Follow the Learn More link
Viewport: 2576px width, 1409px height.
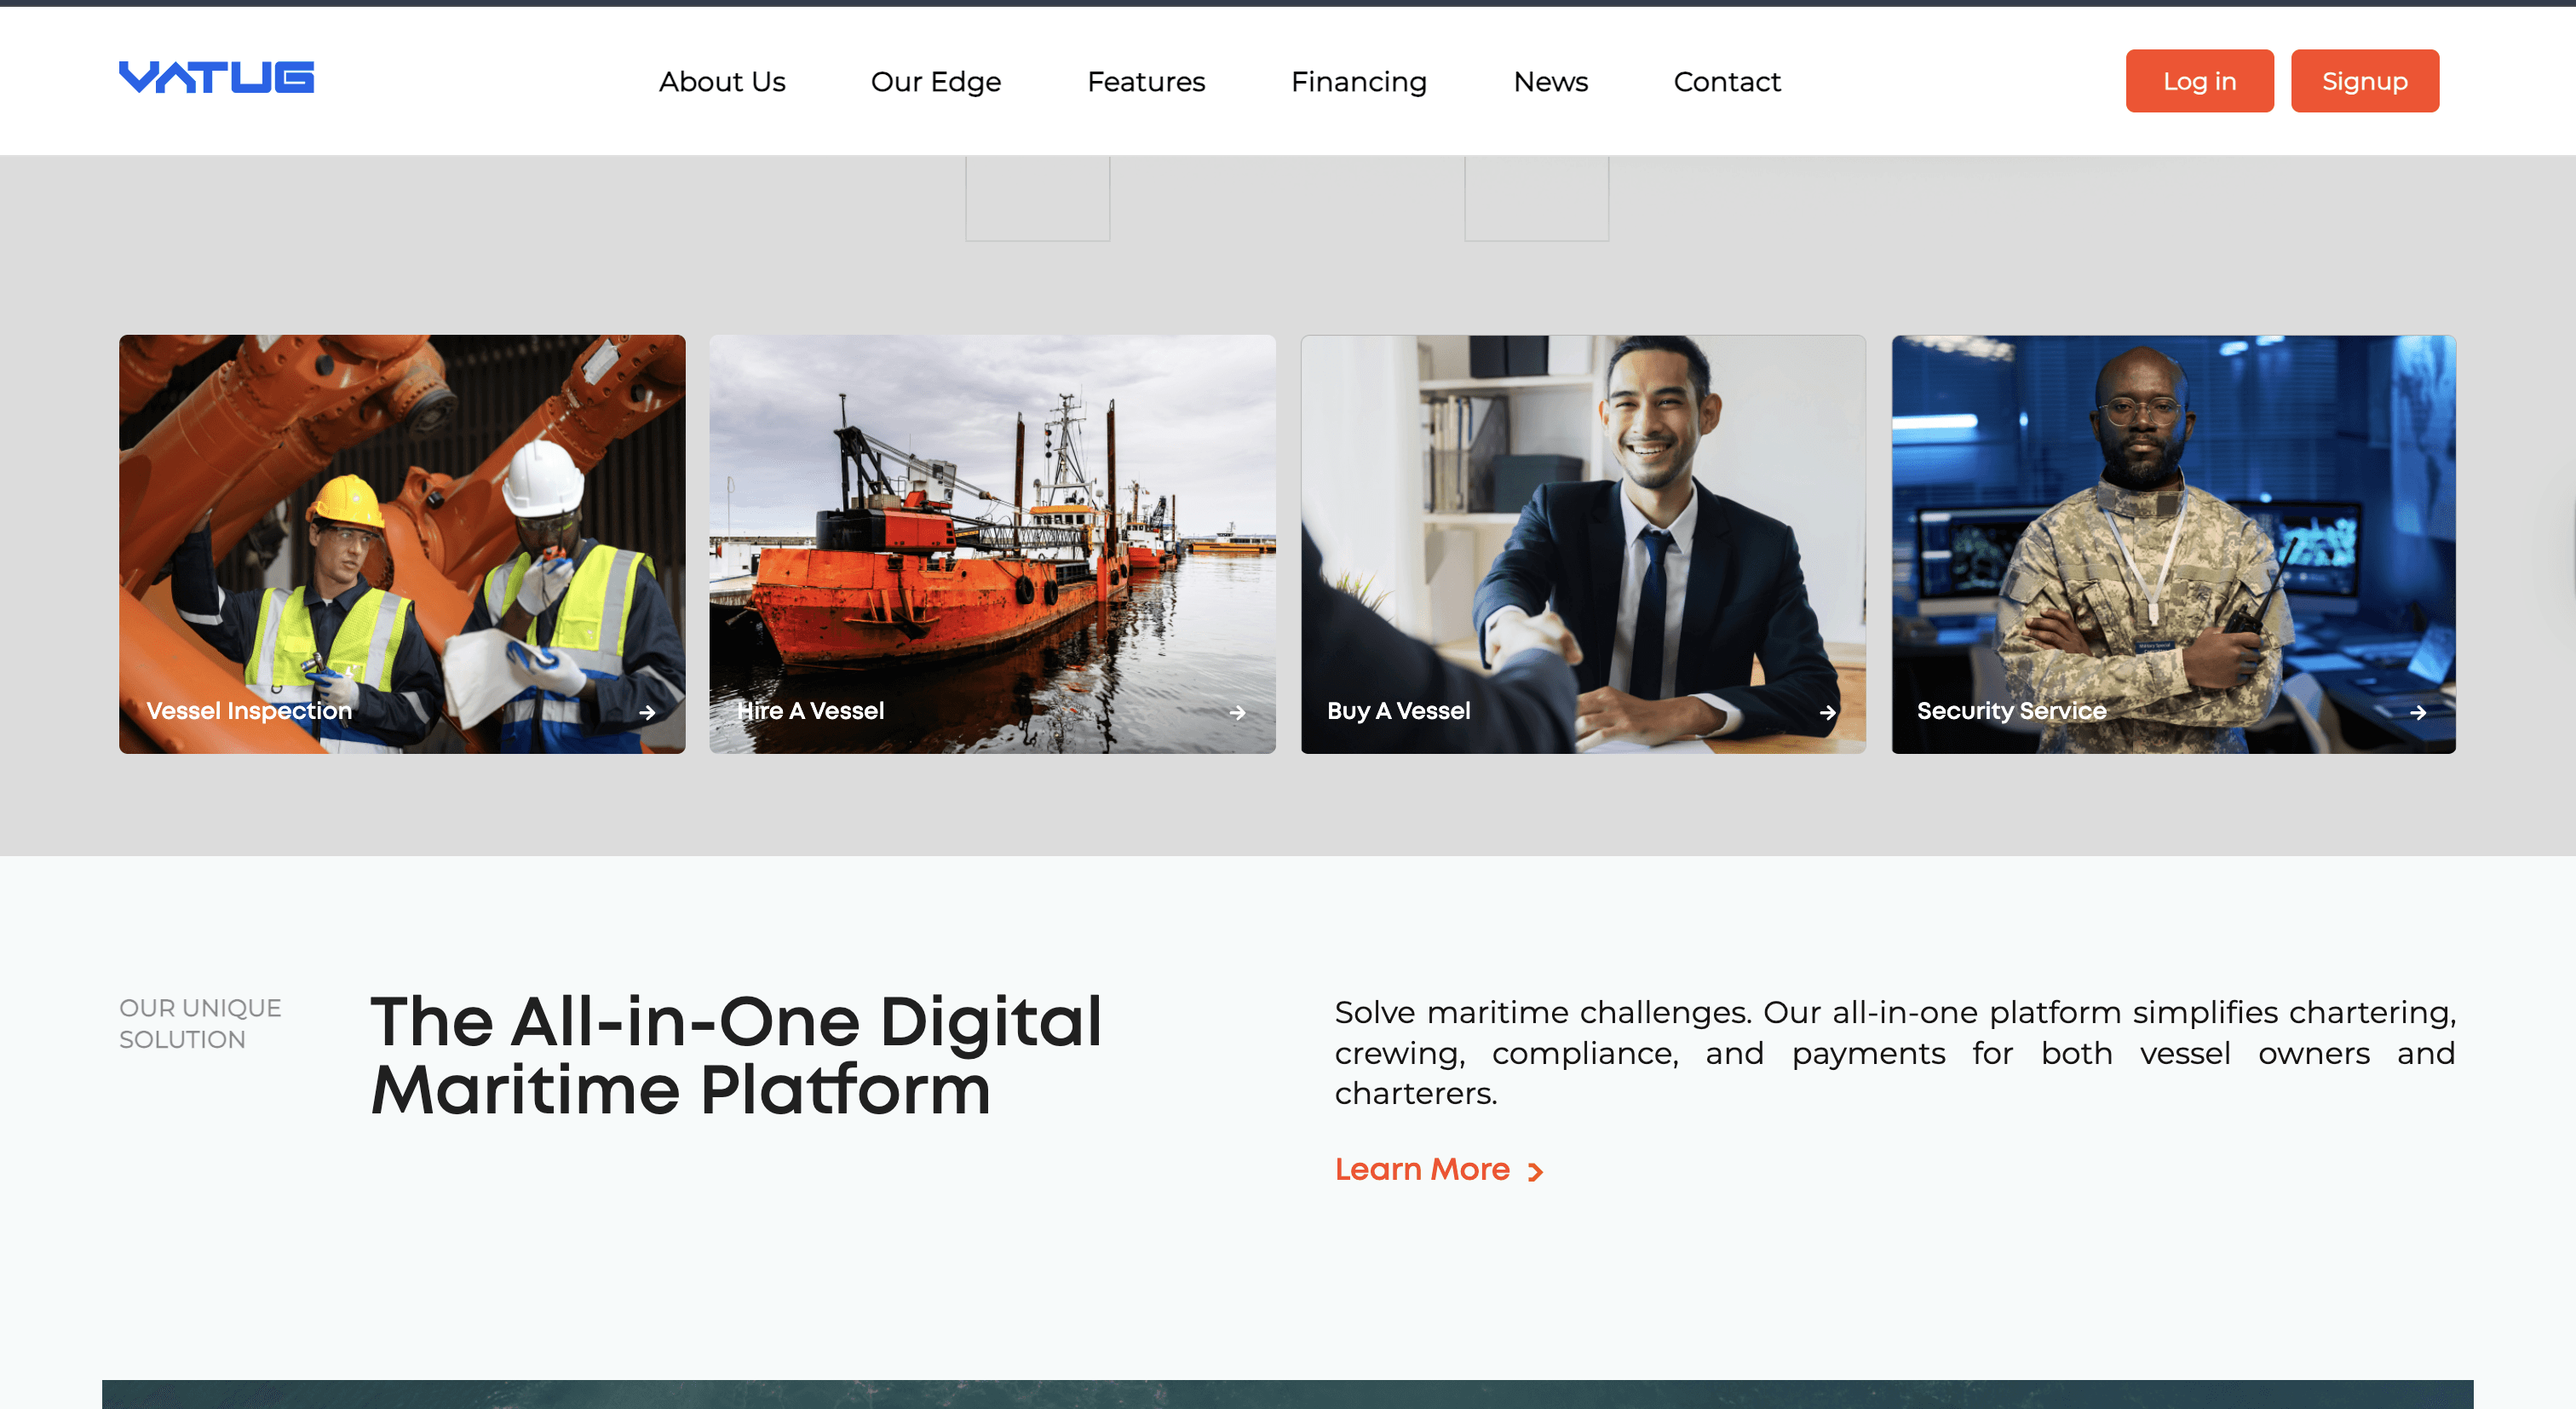(1421, 1169)
